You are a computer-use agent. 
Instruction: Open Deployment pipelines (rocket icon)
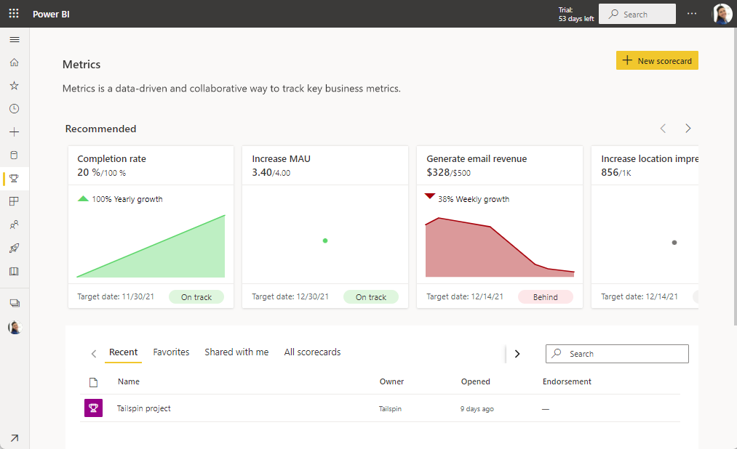[x=14, y=248]
